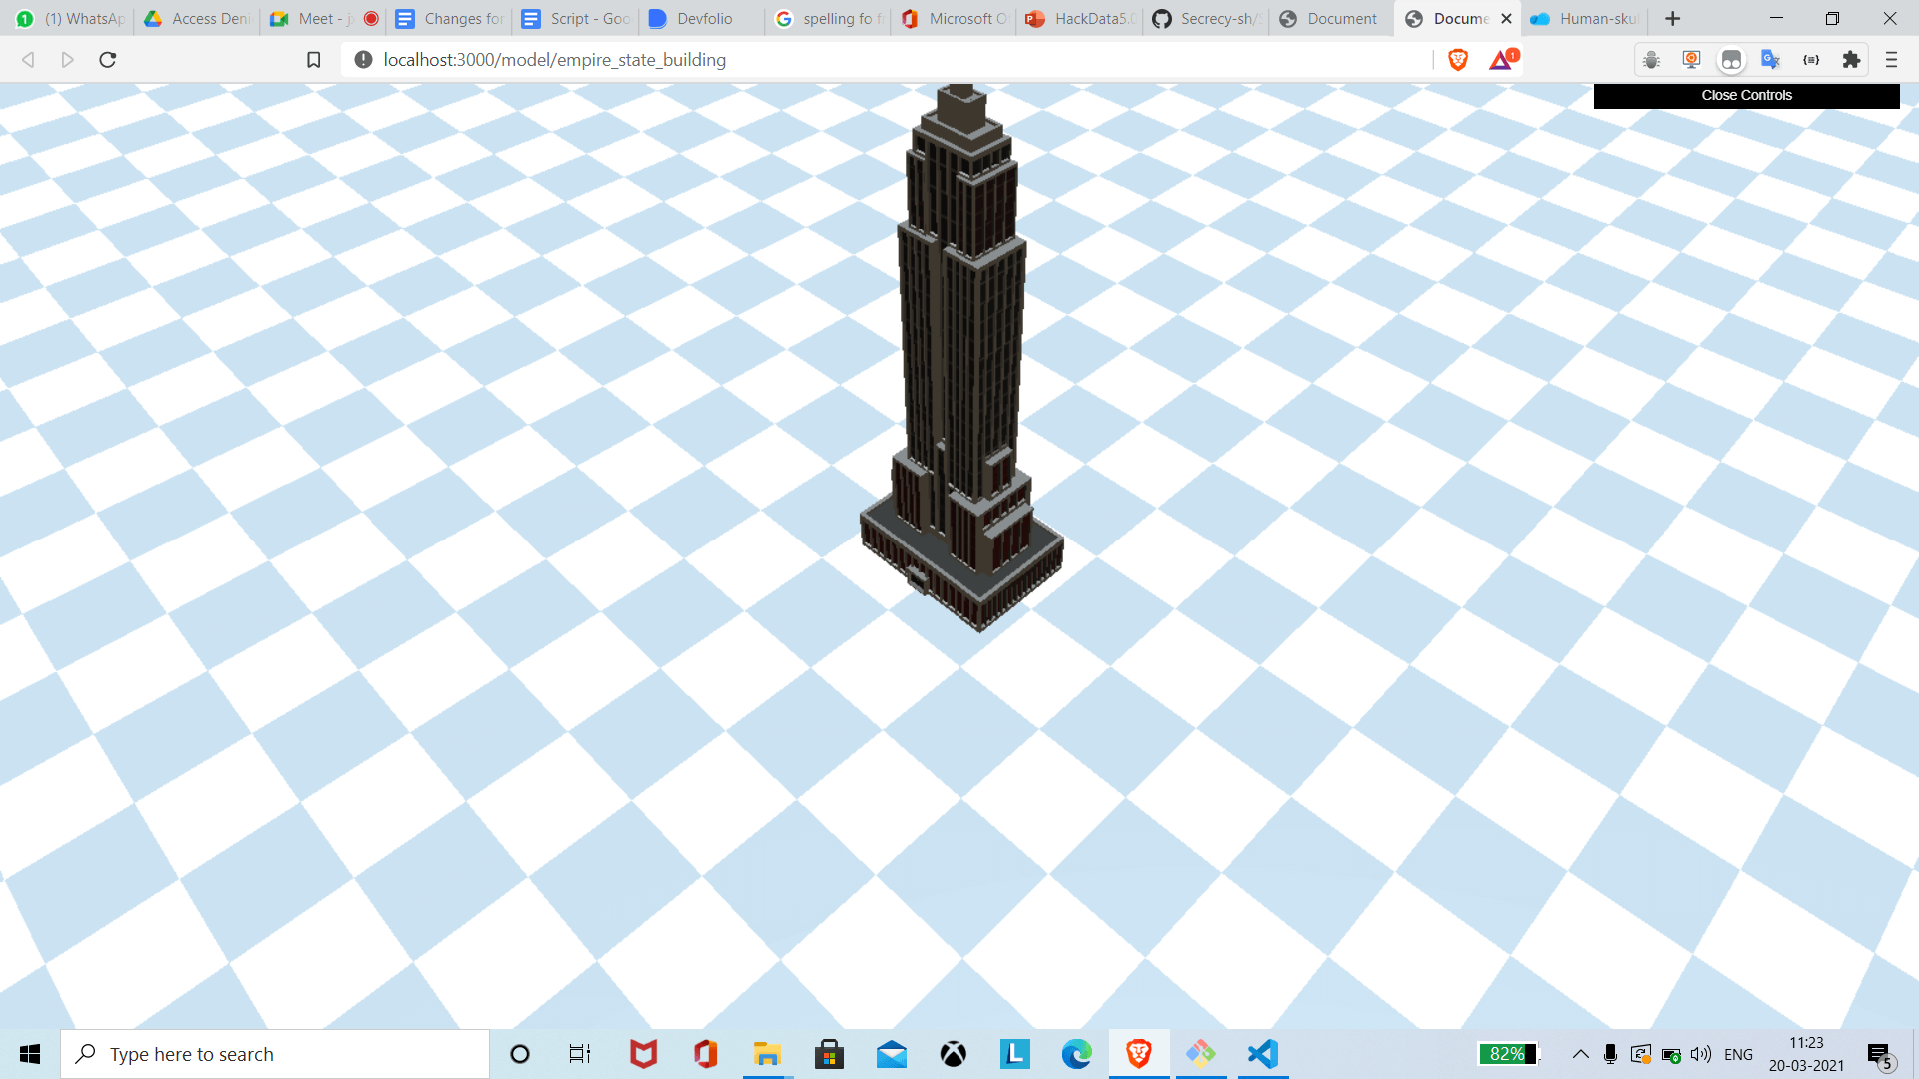The height and width of the screenshot is (1079, 1919).
Task: Open the Extensions puzzle piece menu
Action: point(1851,60)
